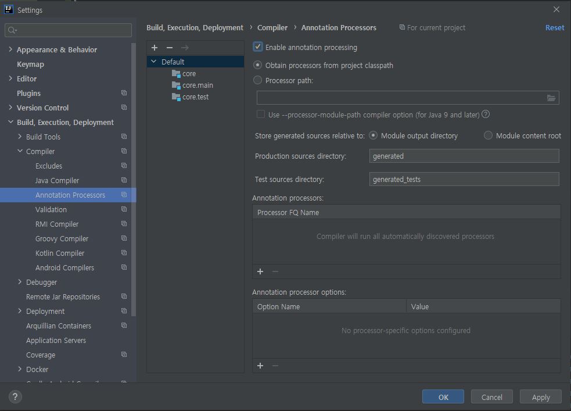The width and height of the screenshot is (571, 411).
Task: Add an option under Annotation processor options table
Action: (x=260, y=366)
